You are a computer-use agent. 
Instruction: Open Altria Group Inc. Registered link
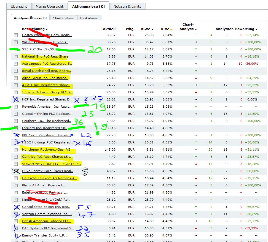point(45,78)
